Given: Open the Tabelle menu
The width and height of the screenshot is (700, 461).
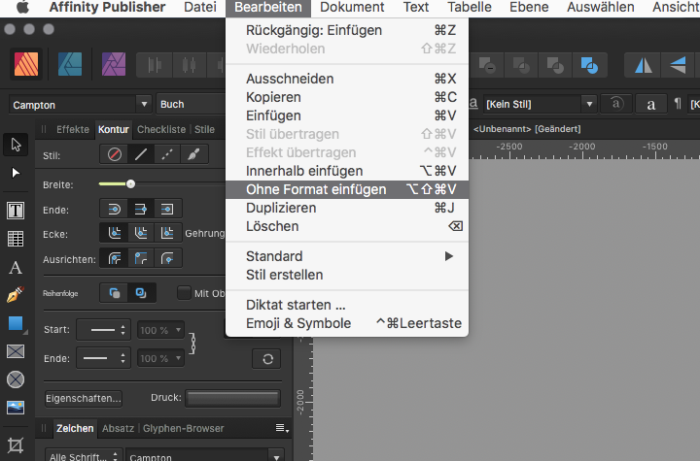Looking at the screenshot, I should [x=470, y=7].
